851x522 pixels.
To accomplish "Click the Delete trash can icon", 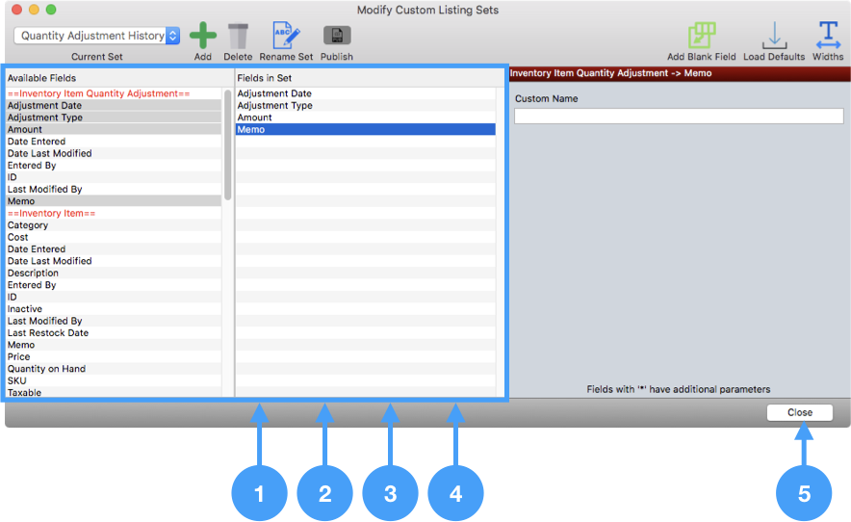I will coord(238,37).
